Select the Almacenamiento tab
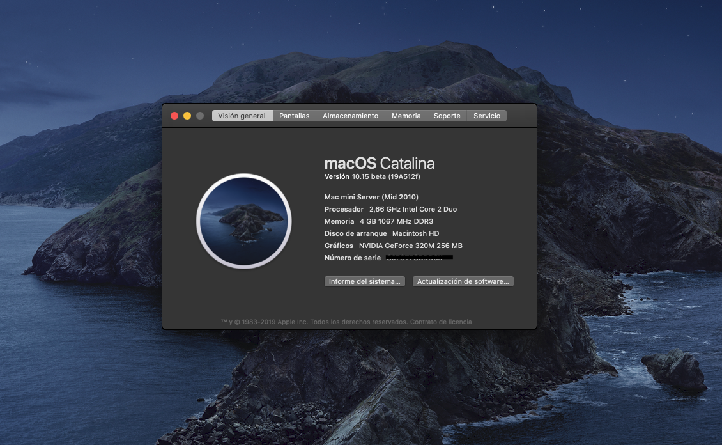 click(350, 116)
